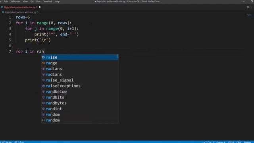Click line 4 print("*", end=" ") statement
The height and width of the screenshot is (143, 254).
click(56, 35)
